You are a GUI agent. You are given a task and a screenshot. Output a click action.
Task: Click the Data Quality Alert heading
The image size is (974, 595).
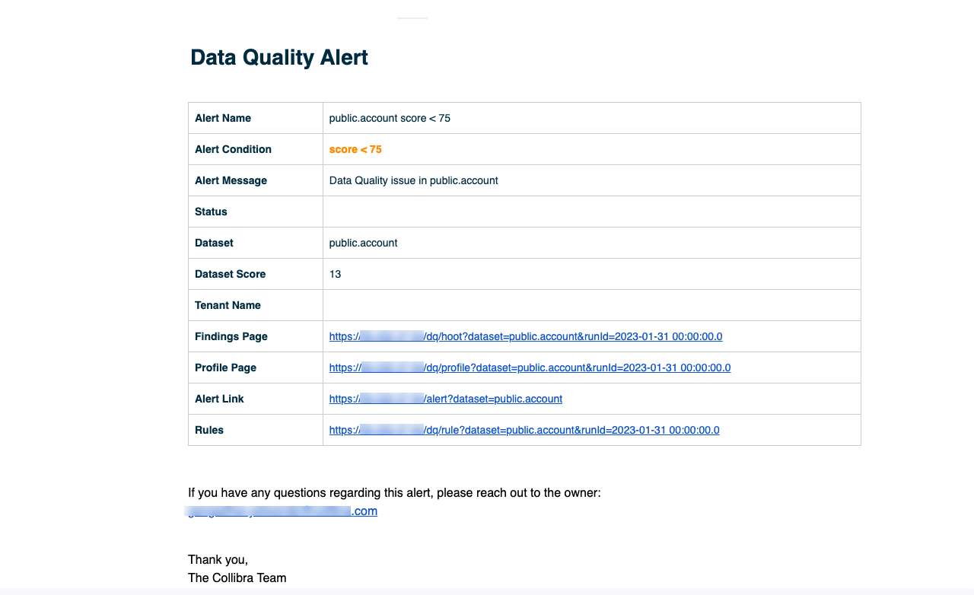pyautogui.click(x=279, y=58)
